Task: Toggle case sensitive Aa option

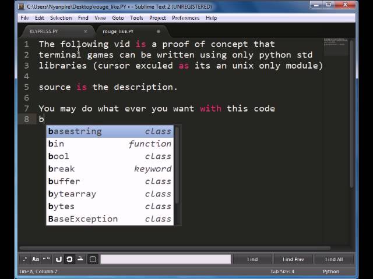Action: click(36, 259)
